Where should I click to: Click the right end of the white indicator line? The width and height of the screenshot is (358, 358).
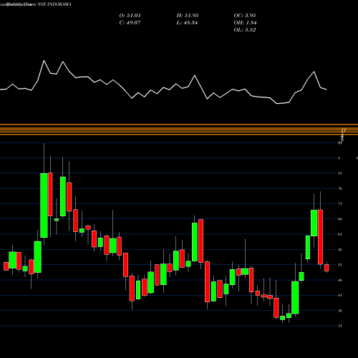[x=326, y=89]
